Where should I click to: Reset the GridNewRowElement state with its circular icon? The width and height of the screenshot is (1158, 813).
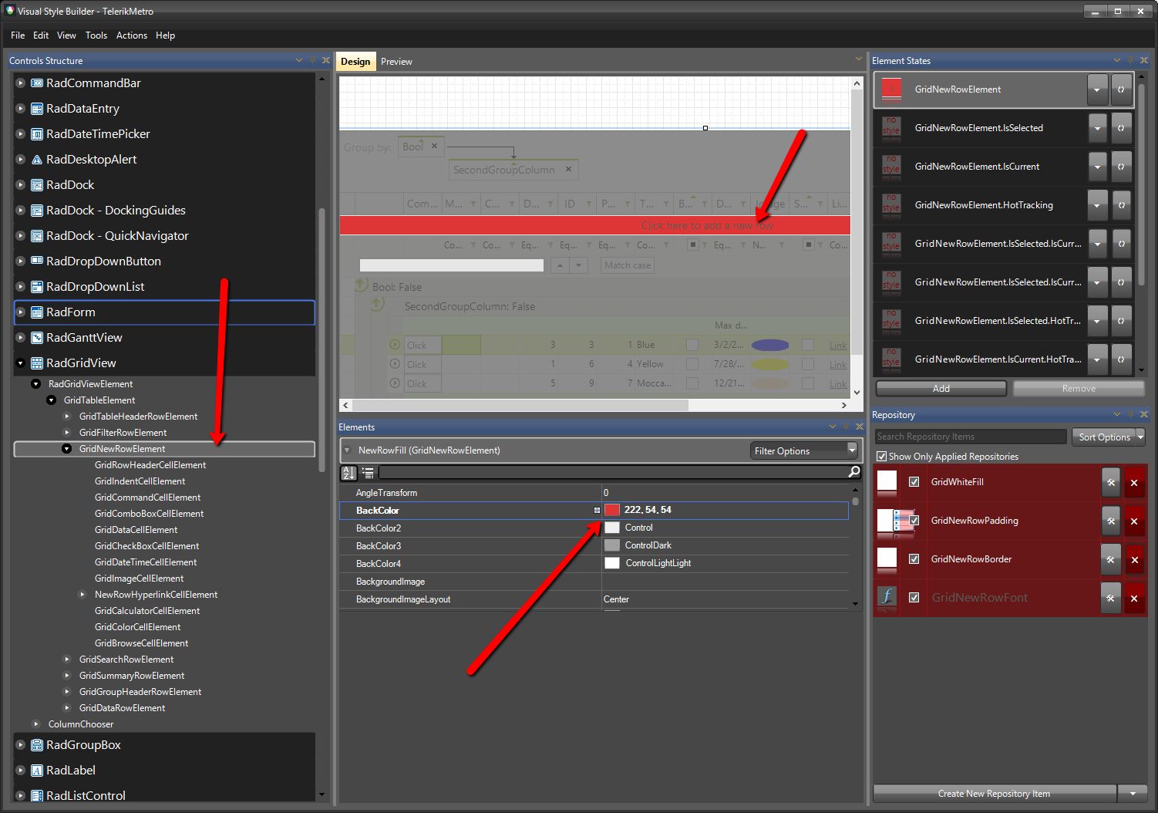tap(1122, 89)
